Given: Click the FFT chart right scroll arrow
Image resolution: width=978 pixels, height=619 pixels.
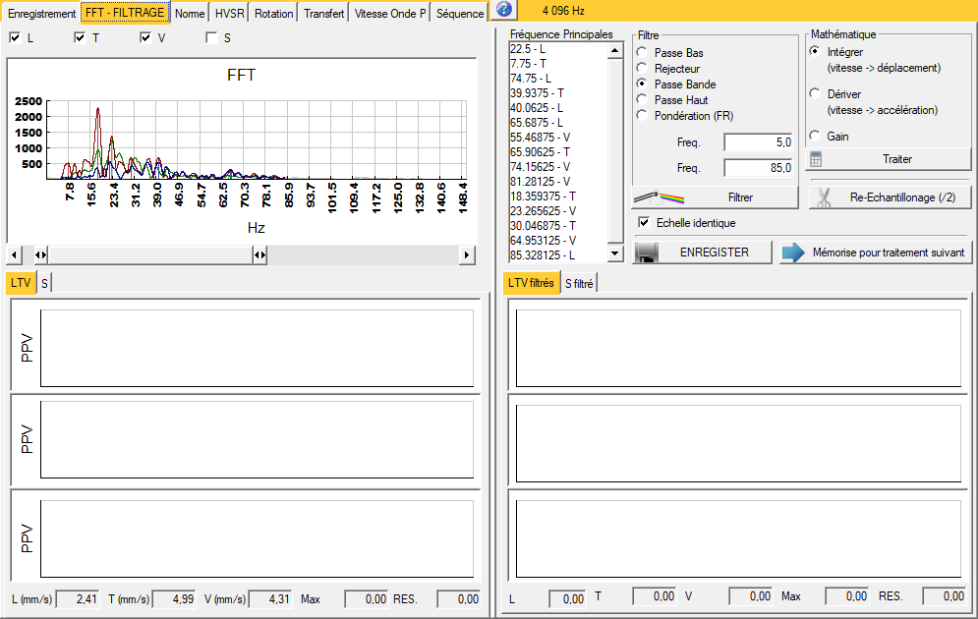Looking at the screenshot, I should 467,254.
